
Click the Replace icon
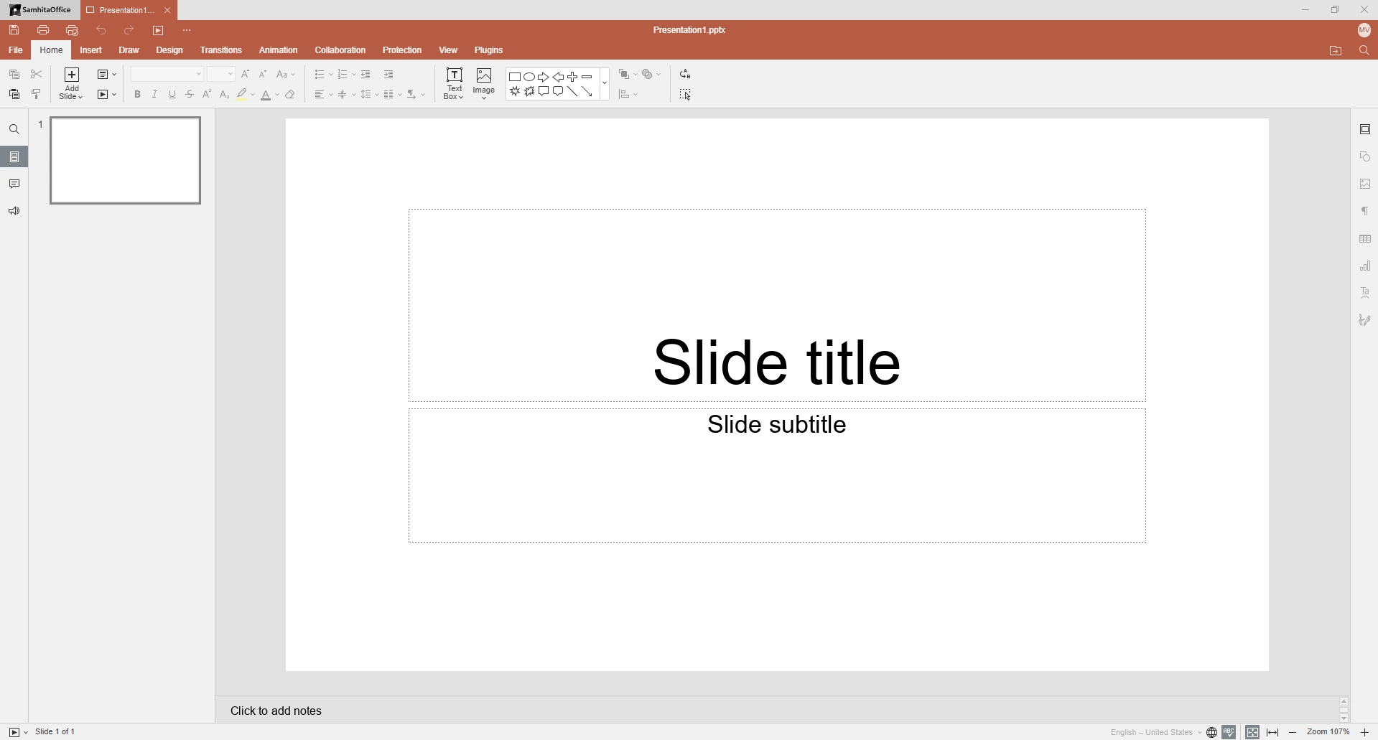686,75
